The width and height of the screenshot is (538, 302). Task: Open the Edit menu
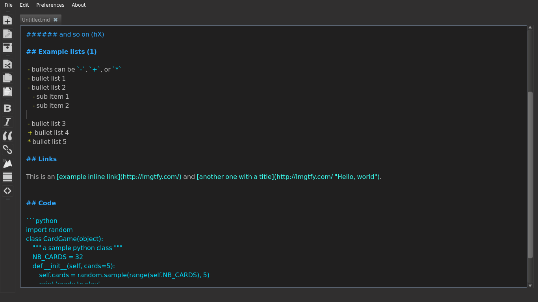click(24, 5)
